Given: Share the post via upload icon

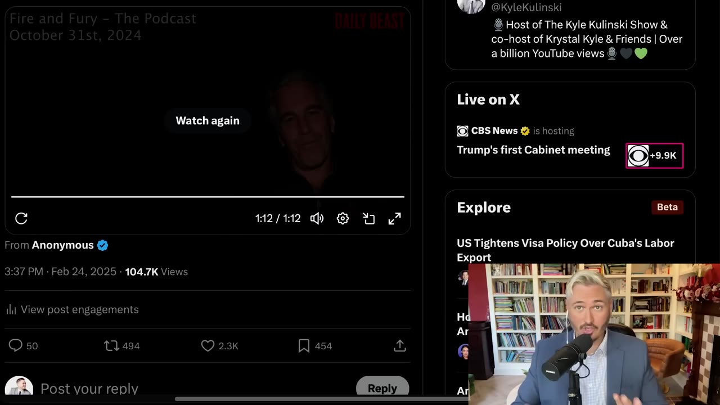Looking at the screenshot, I should coord(400,345).
